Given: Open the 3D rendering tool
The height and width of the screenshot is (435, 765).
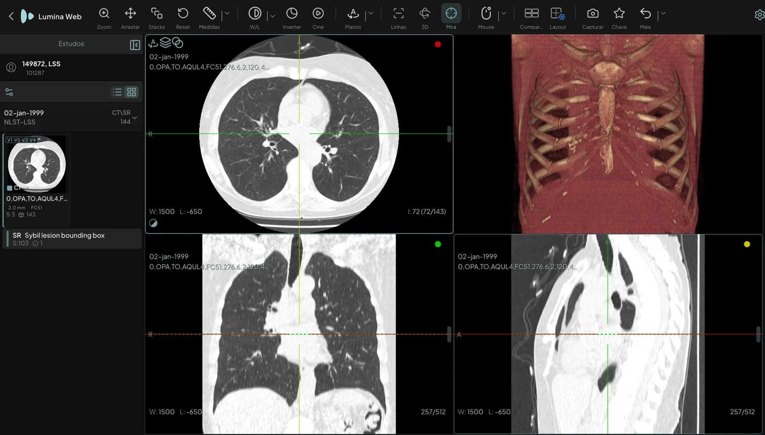Looking at the screenshot, I should (425, 14).
